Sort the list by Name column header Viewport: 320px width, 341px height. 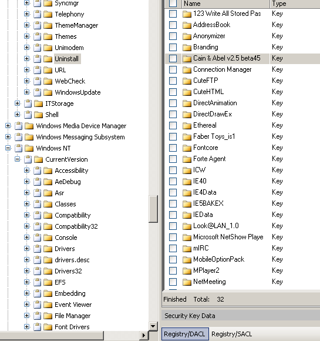[x=225, y=4]
